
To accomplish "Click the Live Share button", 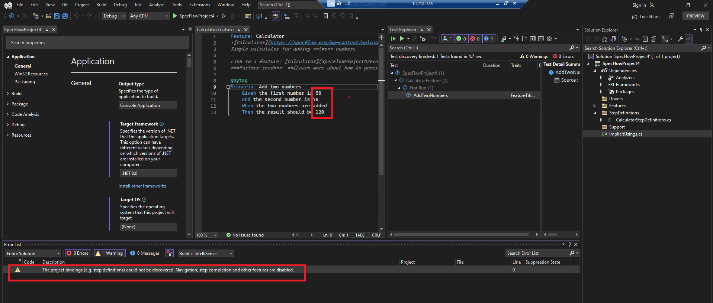I will coord(646,17).
